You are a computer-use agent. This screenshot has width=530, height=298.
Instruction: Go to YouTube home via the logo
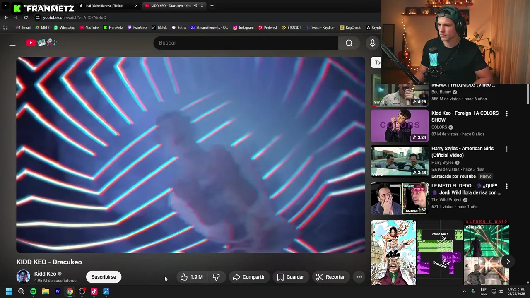(41, 43)
